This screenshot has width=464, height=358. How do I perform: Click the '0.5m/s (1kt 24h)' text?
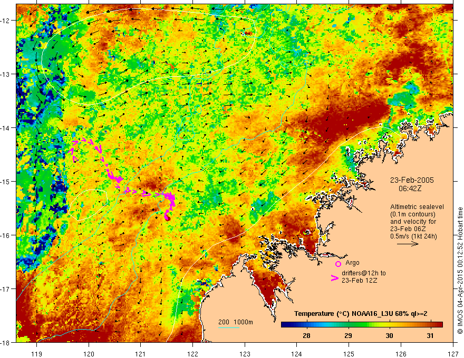pos(414,236)
